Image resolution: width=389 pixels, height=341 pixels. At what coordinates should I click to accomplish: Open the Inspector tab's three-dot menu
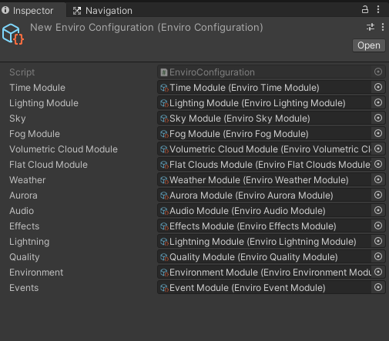coord(378,10)
